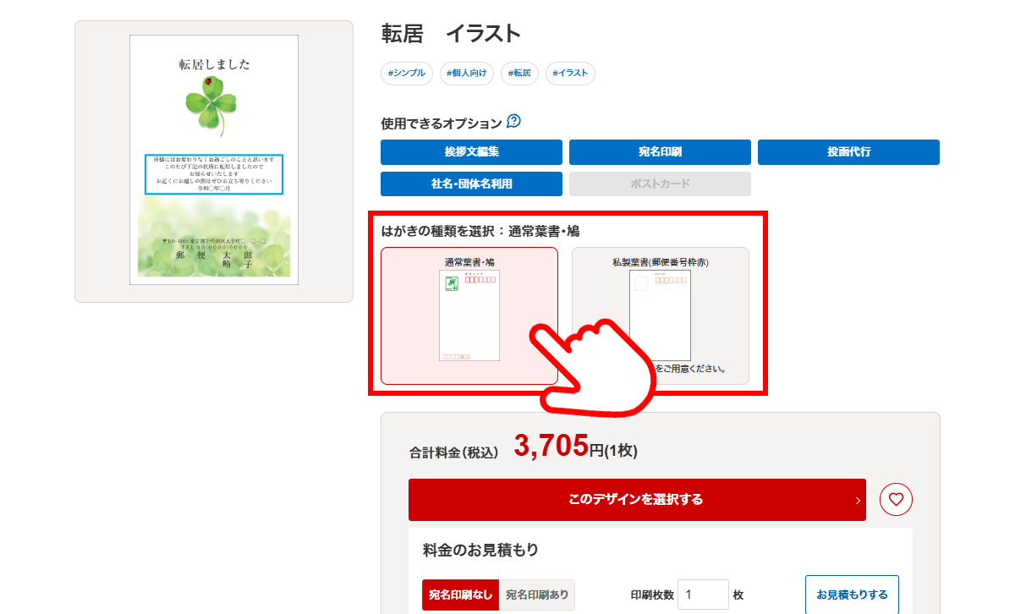Select the 通常葉書・鳩 postcard type
The image size is (1015, 614).
click(x=469, y=315)
